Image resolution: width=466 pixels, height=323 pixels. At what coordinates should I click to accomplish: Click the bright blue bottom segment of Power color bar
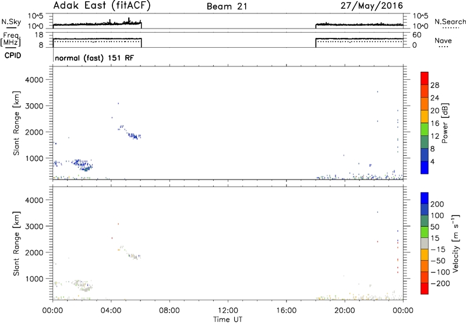point(425,167)
